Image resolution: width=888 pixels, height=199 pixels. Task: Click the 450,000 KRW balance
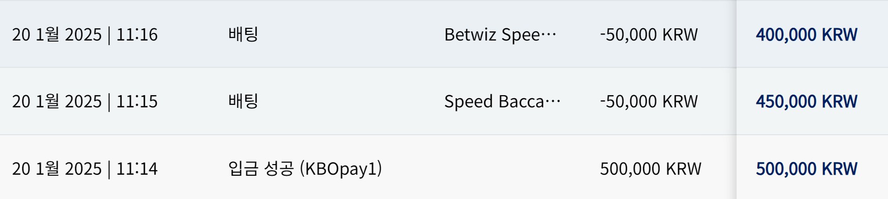(x=806, y=101)
